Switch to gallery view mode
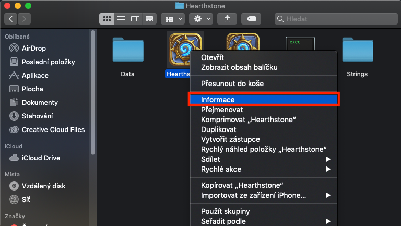401x226 pixels. point(149,19)
